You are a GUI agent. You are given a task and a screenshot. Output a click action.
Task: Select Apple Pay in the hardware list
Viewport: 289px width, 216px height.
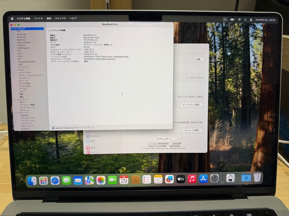(x=22, y=34)
